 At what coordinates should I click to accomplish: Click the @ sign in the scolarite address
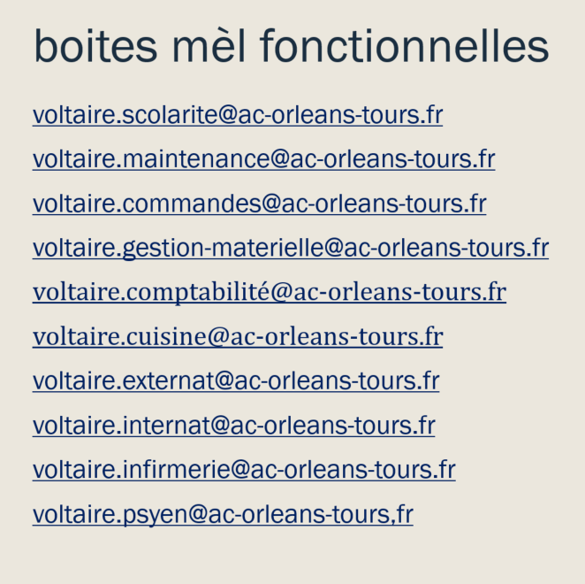coord(228,115)
